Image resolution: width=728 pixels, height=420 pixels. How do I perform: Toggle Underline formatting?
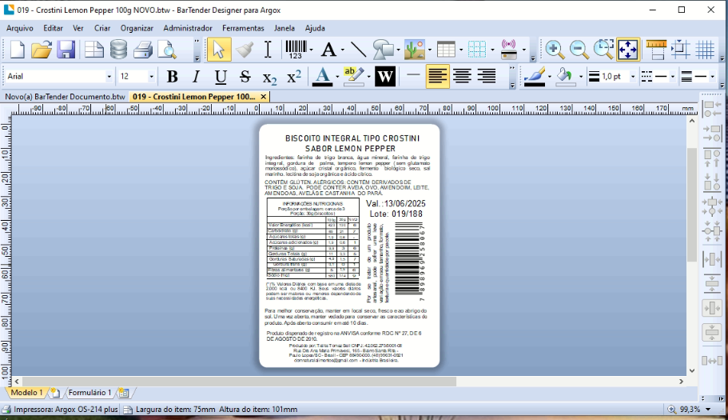[221, 76]
